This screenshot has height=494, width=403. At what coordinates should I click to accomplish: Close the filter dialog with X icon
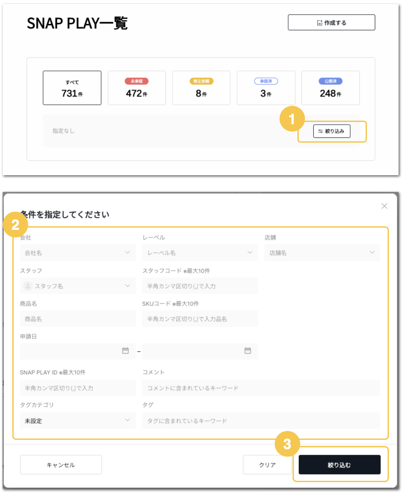point(384,206)
